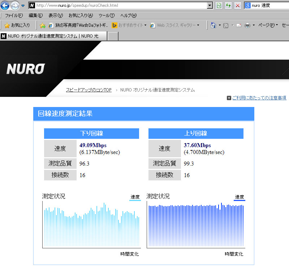Image resolution: width=289 pixels, height=274 pixels.
Task: Open the 旅の写真館 favorite link
Action: [78, 25]
